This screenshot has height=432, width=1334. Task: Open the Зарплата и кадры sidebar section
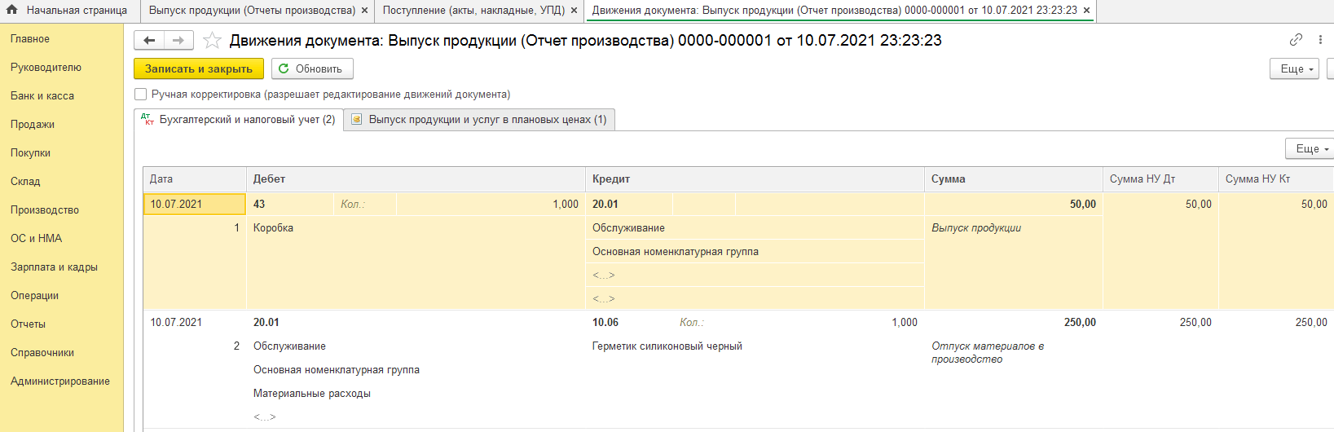click(54, 267)
